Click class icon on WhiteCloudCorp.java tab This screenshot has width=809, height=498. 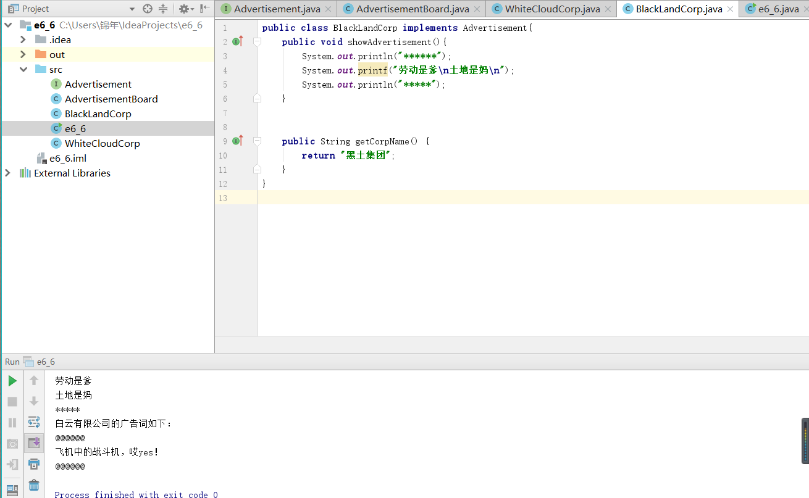[497, 9]
